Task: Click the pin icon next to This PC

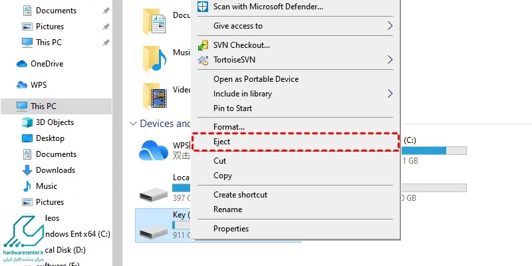Action: (x=106, y=43)
